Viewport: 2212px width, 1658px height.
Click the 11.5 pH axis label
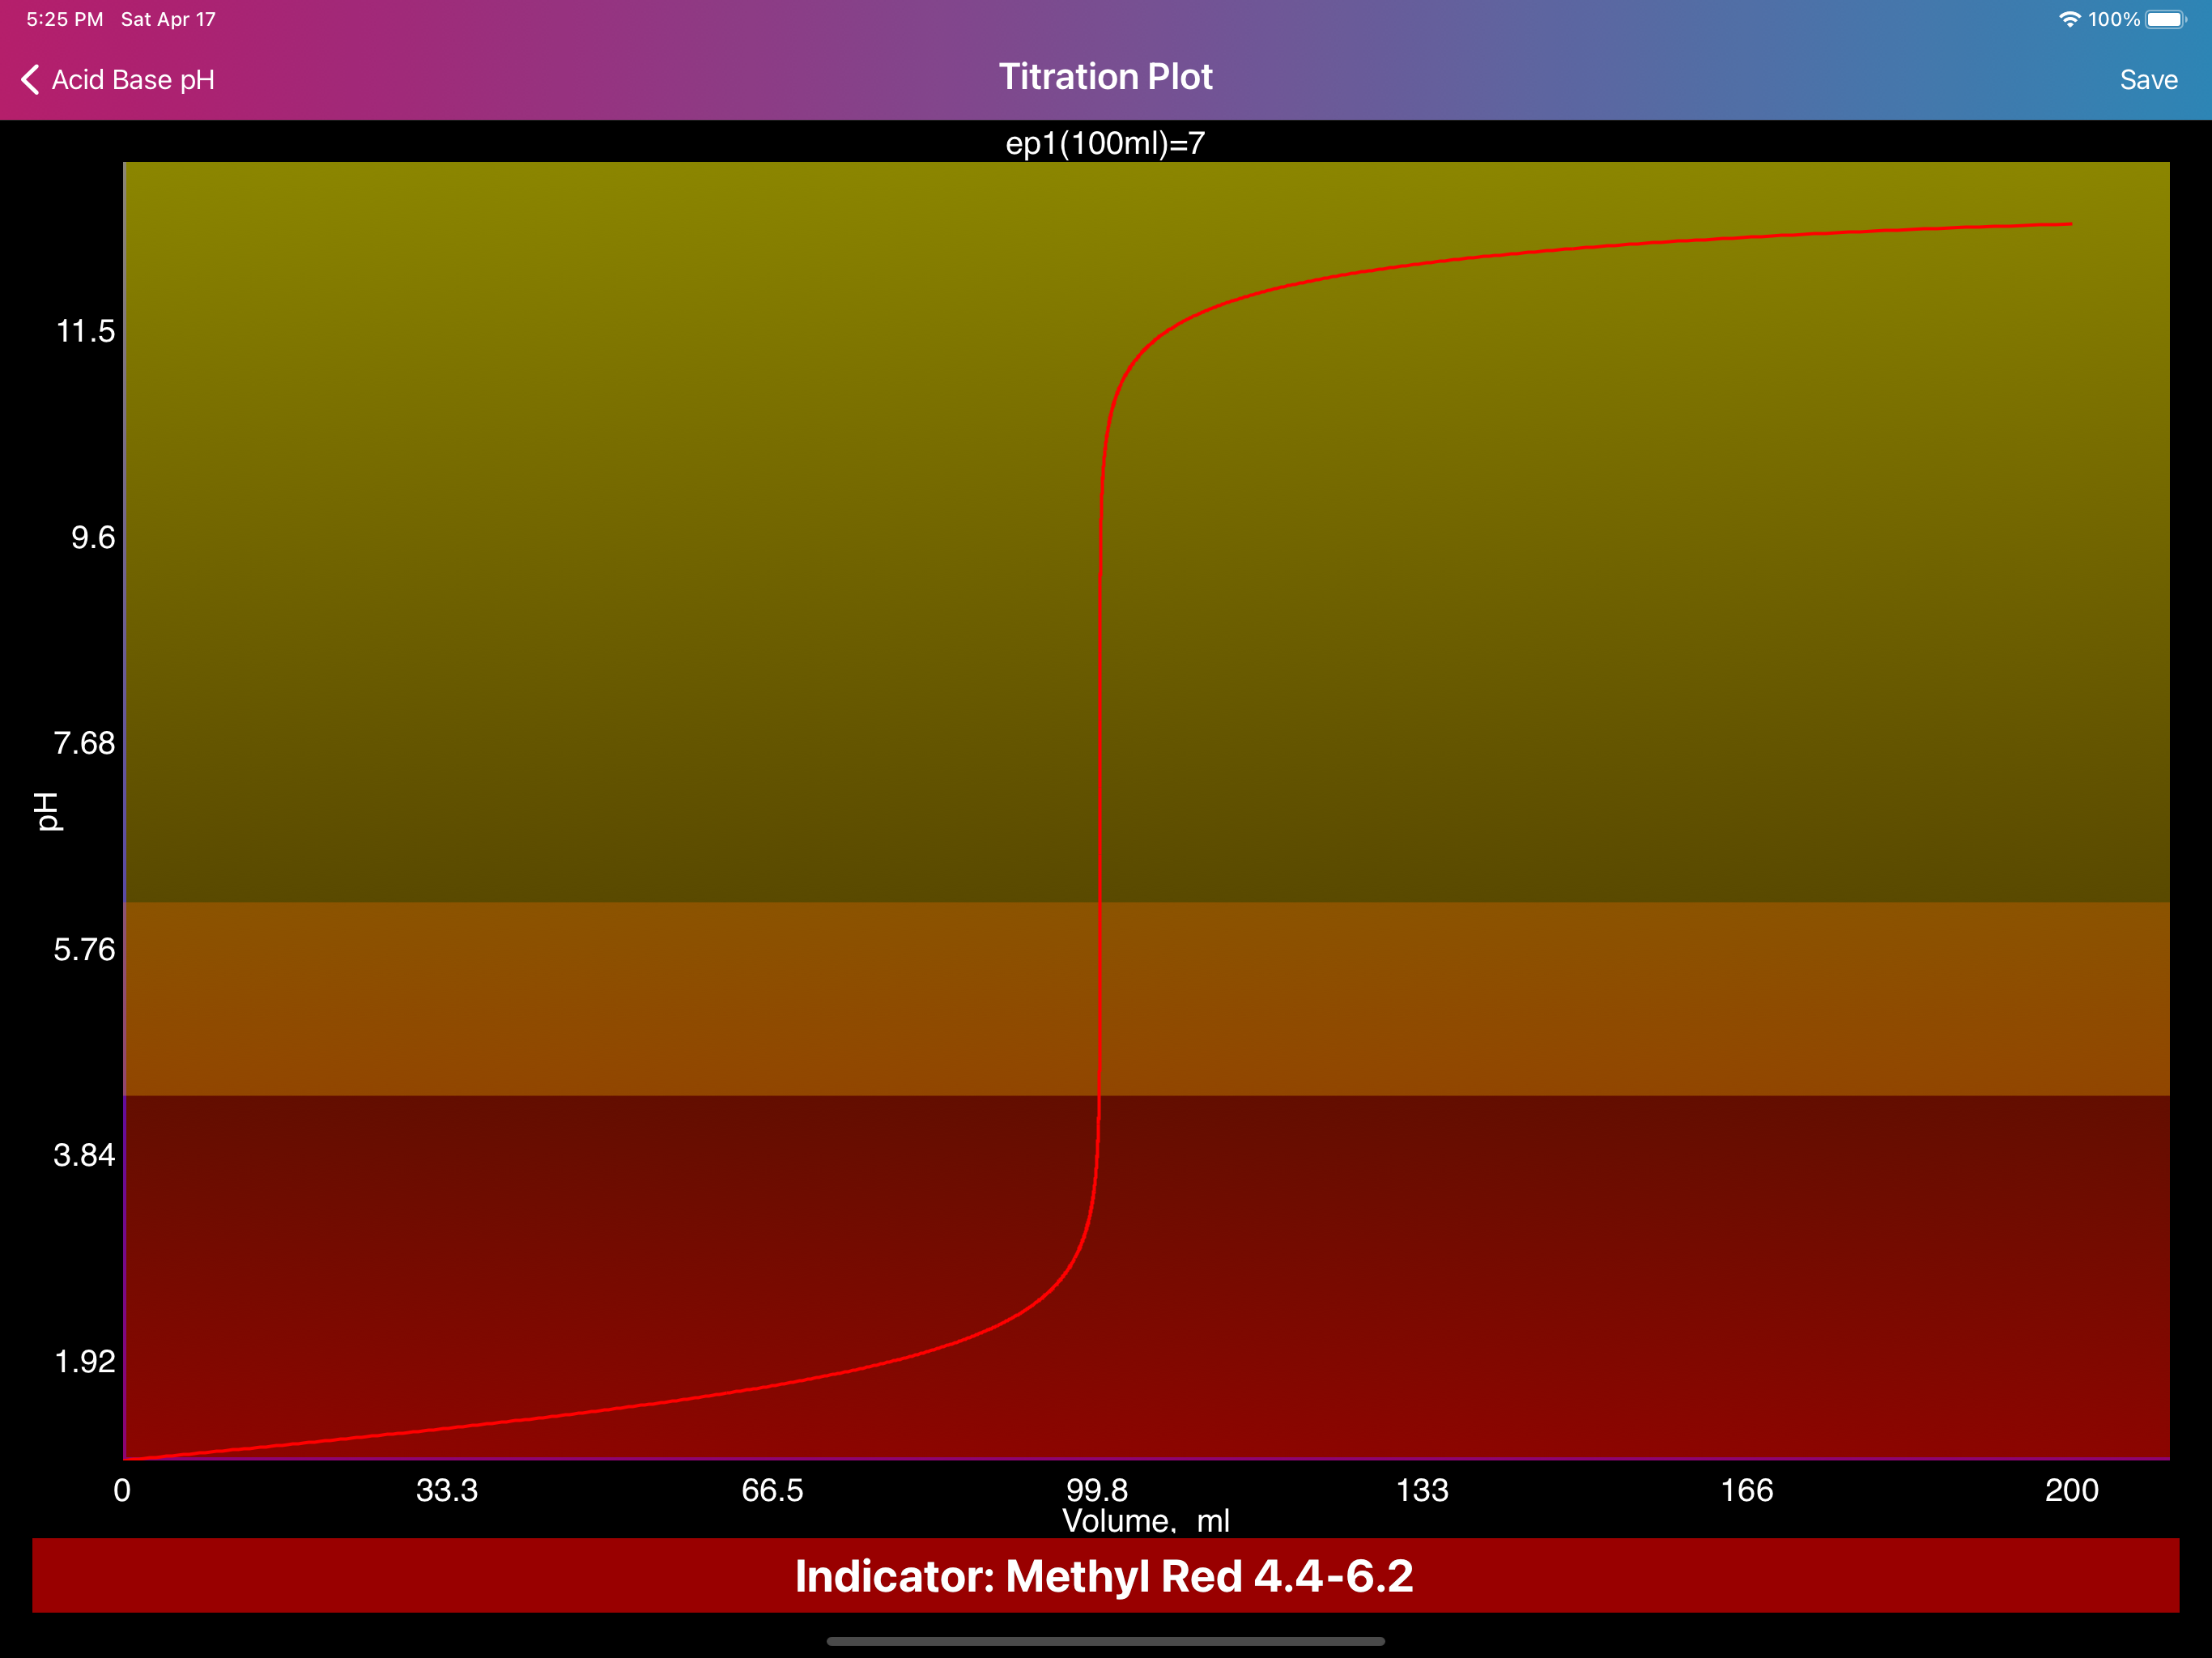click(x=85, y=331)
